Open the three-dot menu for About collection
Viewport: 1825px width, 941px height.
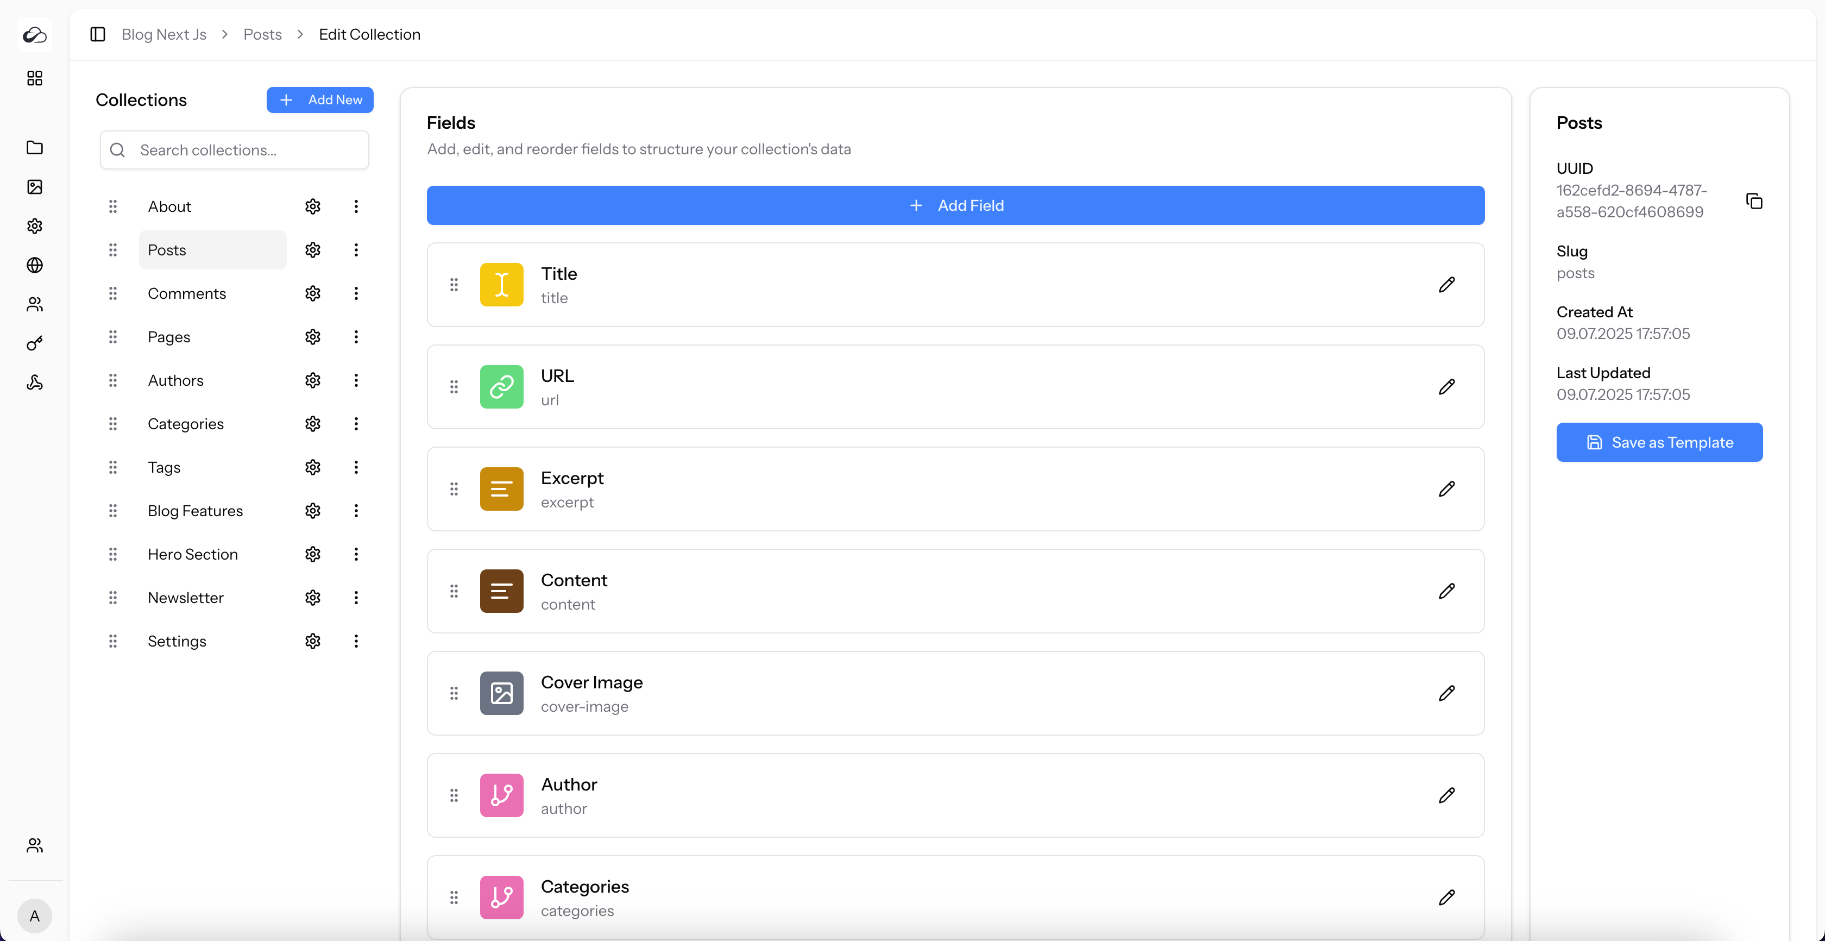pos(356,206)
